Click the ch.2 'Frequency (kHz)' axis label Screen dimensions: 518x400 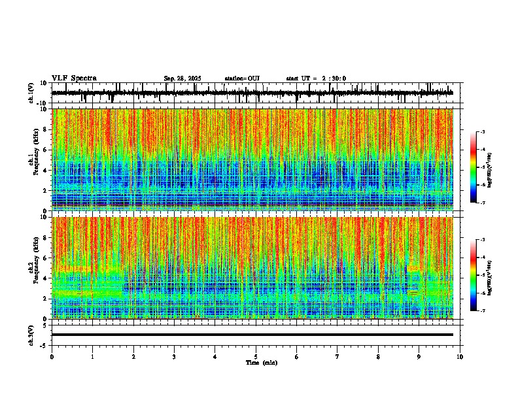pos(36,260)
